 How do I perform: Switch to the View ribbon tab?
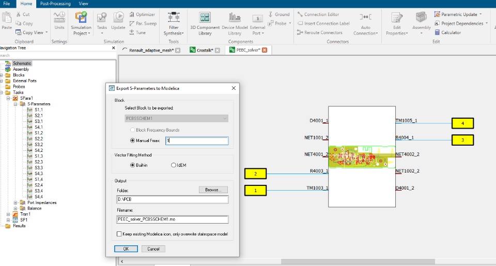(84, 4)
